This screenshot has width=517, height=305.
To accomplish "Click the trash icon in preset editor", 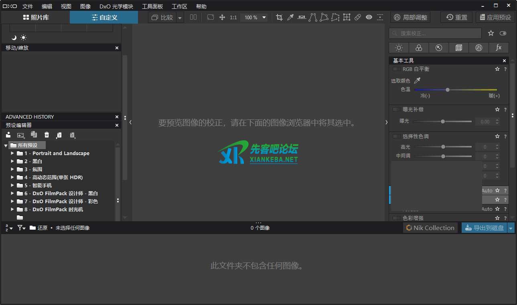I will click(x=47, y=135).
